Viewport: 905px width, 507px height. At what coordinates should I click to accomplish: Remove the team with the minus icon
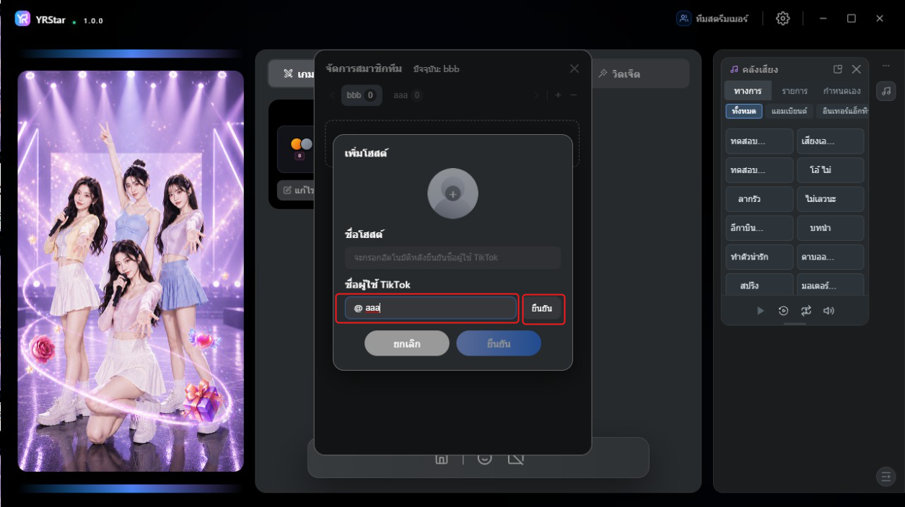(x=574, y=95)
